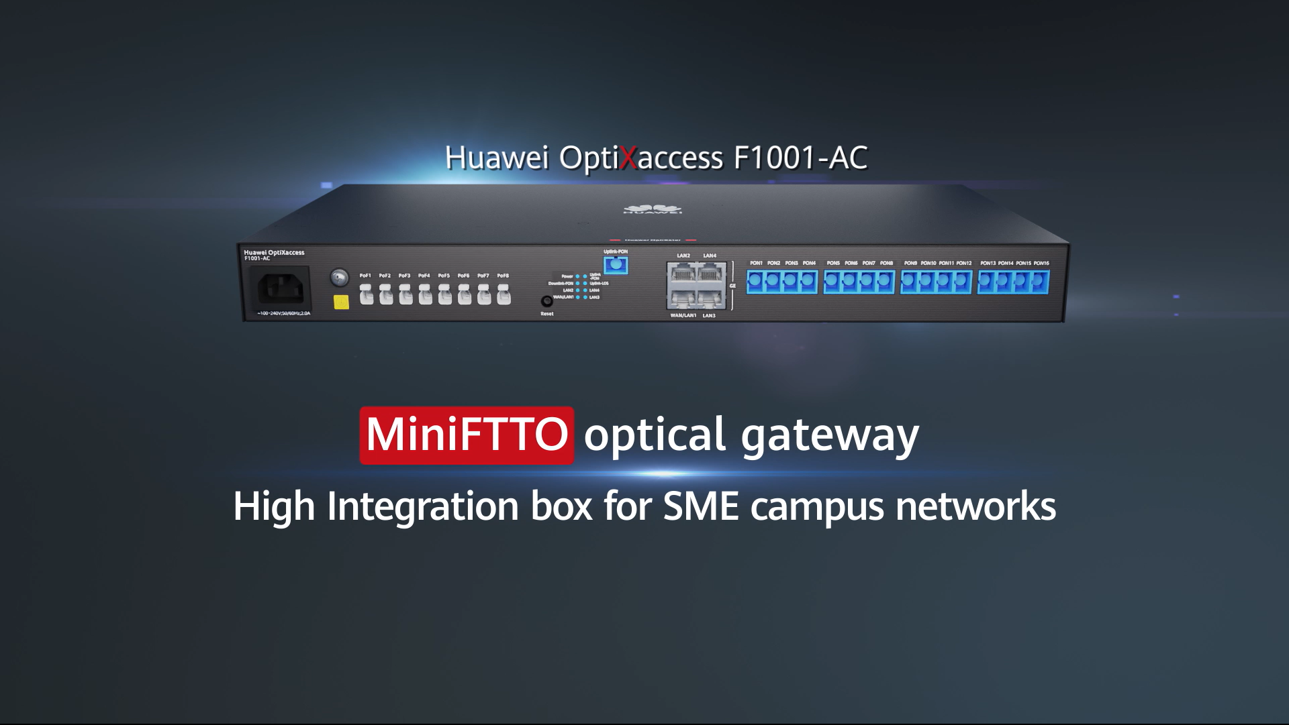
Task: Click the Huawei OptiXaccess F1001-AC title
Action: 656,158
